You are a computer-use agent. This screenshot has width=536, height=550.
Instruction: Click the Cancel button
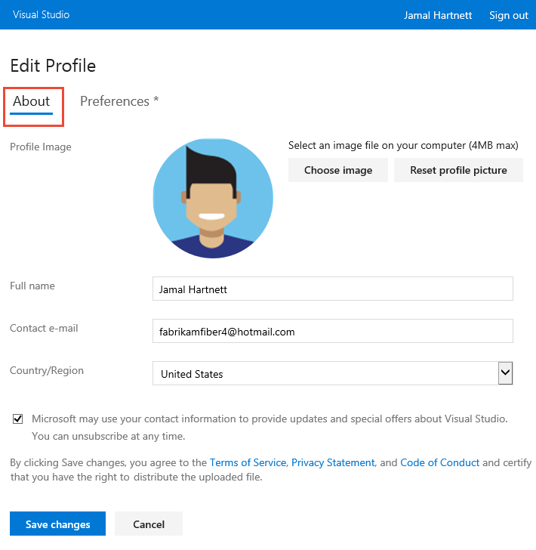149,524
